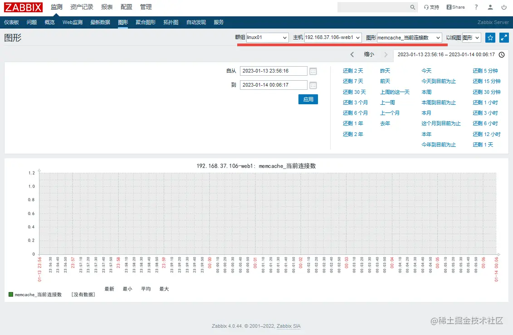
Task: Click the ZABBIX logo
Action: (23, 7)
